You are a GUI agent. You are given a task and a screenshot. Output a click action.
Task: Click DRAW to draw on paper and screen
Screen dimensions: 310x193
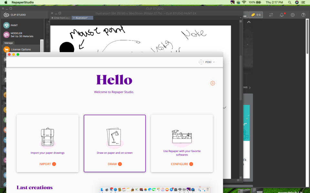coord(115,164)
